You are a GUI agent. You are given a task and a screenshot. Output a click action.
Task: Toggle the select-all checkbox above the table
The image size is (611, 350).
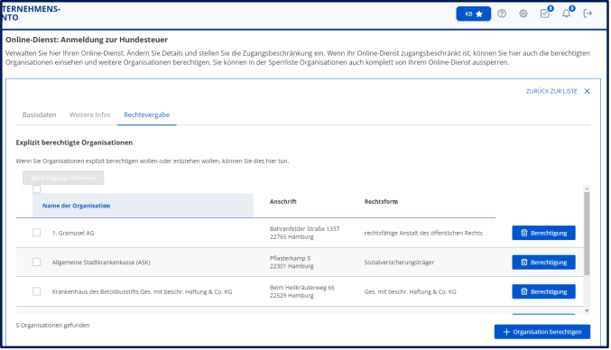pyautogui.click(x=37, y=189)
